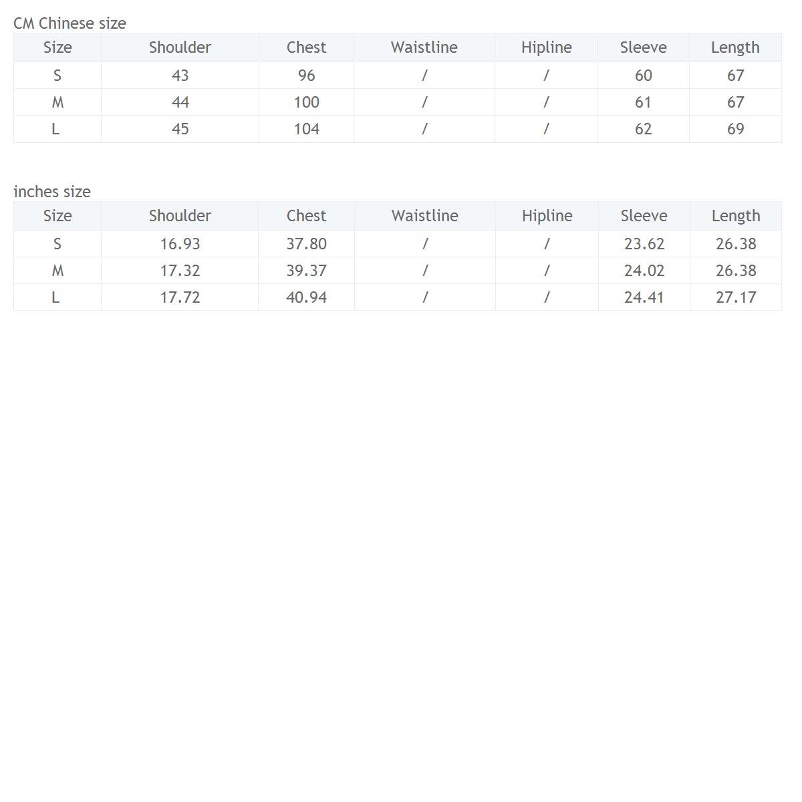Select Sleeve header in the CM table

pos(643,47)
